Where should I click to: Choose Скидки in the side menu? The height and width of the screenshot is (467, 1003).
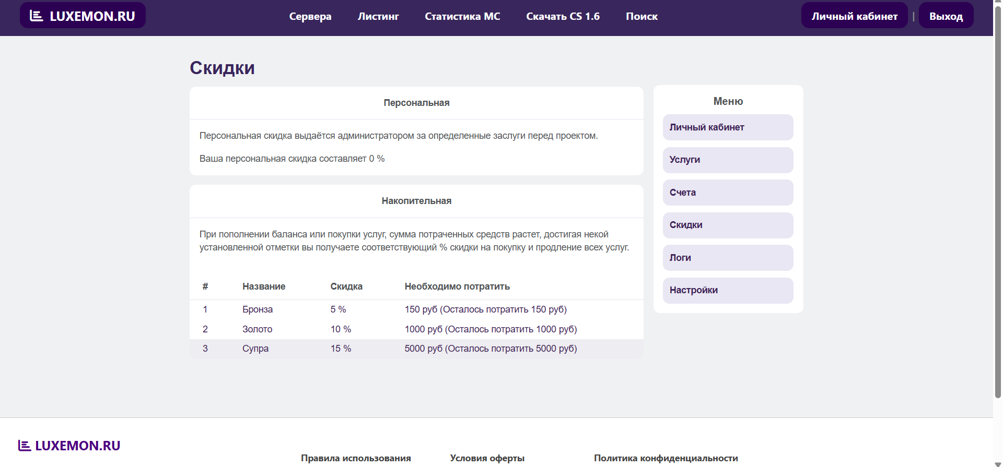(x=728, y=225)
